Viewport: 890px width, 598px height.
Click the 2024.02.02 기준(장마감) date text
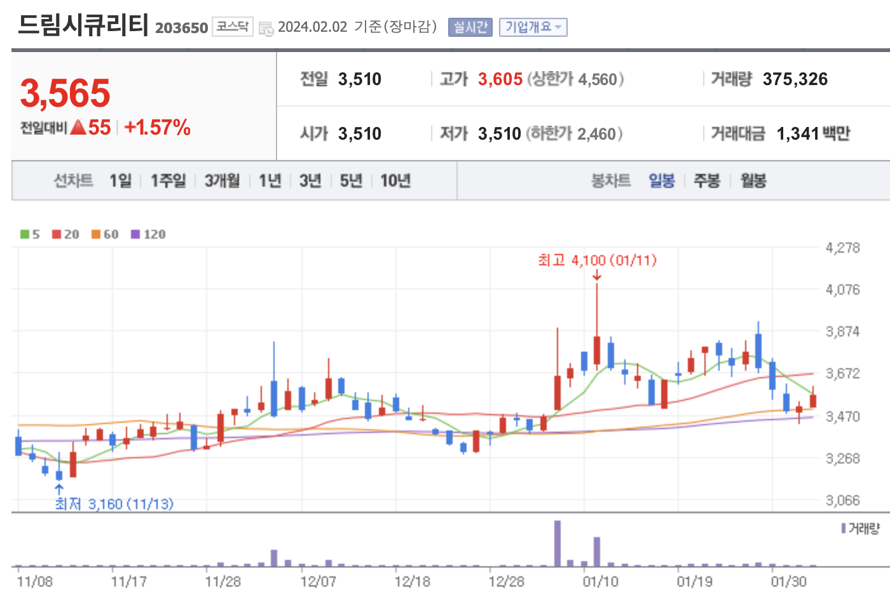click(358, 27)
